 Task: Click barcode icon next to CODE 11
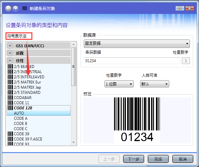click(x=10, y=103)
